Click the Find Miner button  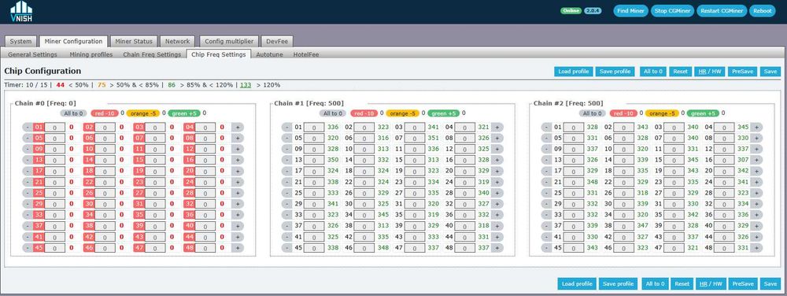click(x=630, y=11)
